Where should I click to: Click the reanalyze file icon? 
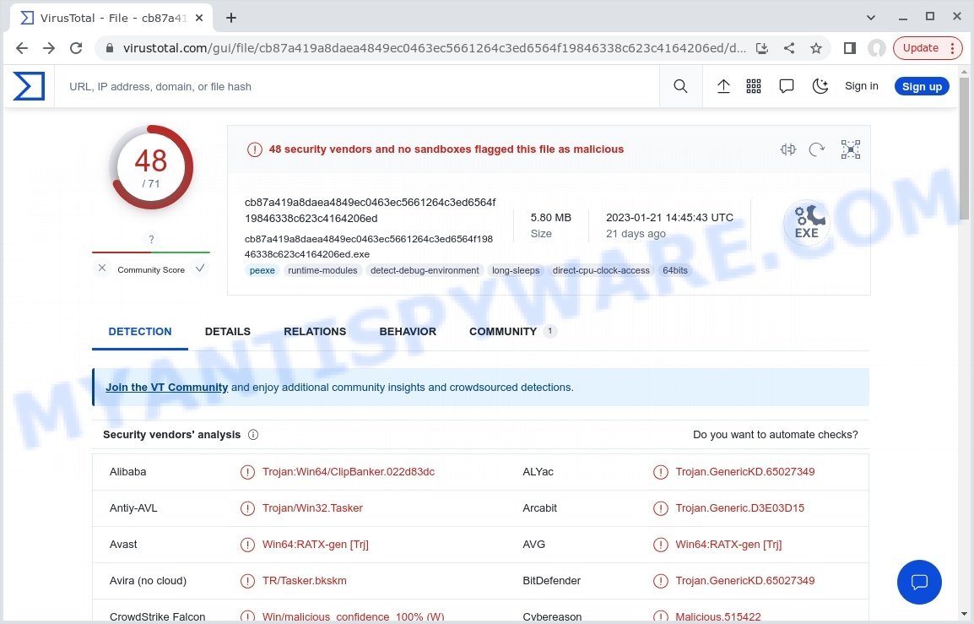point(817,149)
